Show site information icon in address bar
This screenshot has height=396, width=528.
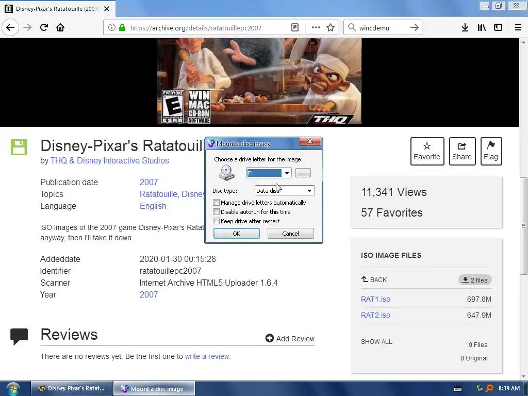pyautogui.click(x=112, y=28)
